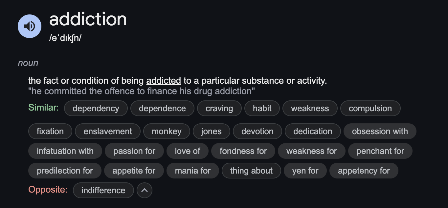Viewport: 448px width, 208px height.
Task: Open the underlined "addicted" link
Action: click(164, 81)
